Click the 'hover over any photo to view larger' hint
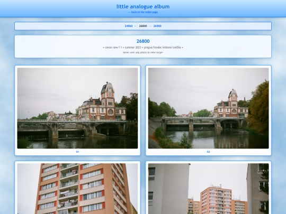 pos(143,52)
